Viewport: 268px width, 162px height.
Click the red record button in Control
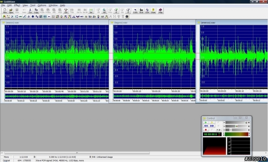click(x=206, y=130)
